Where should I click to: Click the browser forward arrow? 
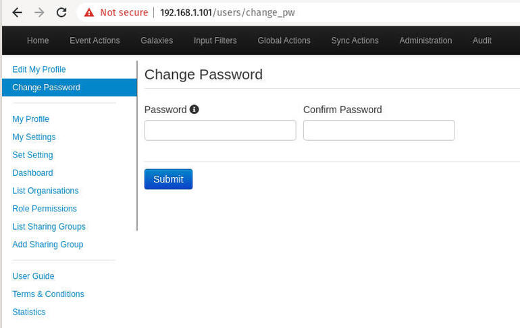point(39,13)
